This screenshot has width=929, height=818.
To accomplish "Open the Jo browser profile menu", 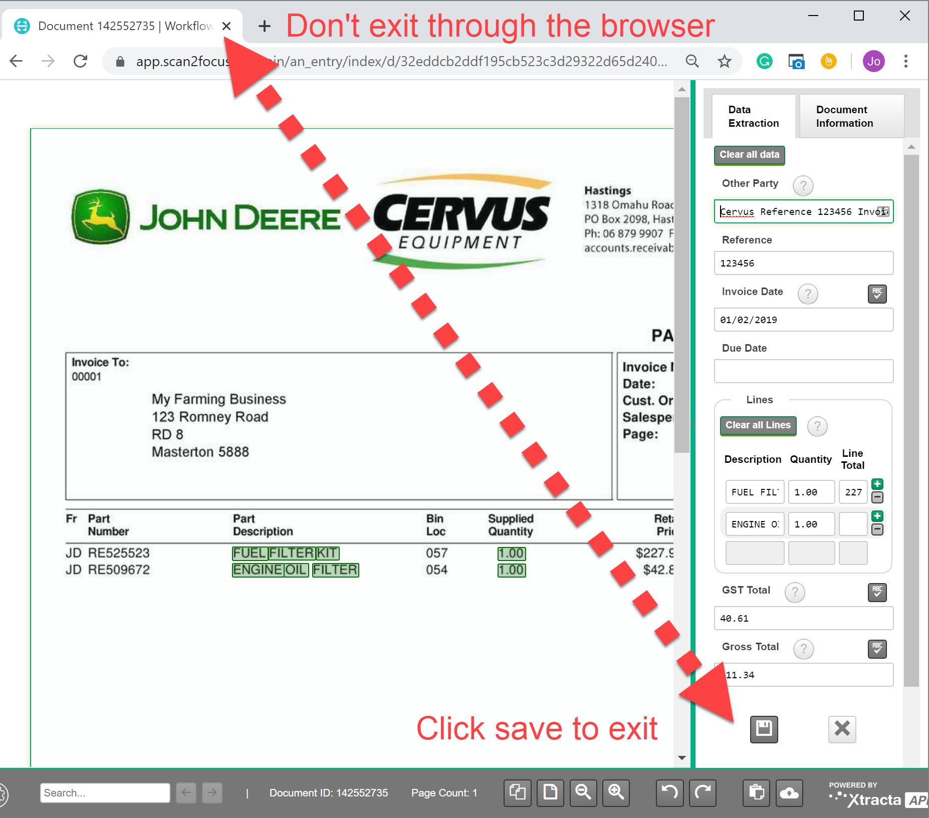I will pos(874,61).
